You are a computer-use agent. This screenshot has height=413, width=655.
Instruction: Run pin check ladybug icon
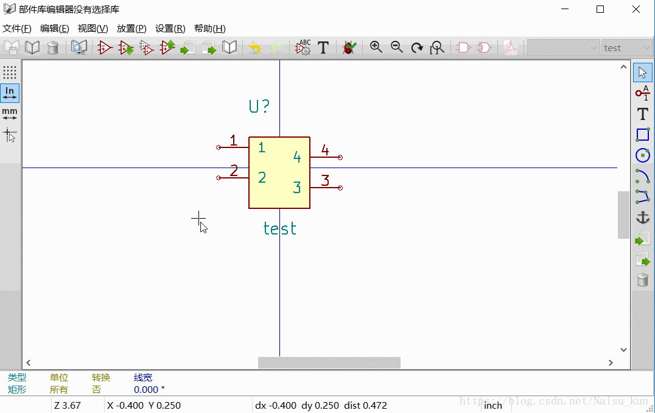349,48
